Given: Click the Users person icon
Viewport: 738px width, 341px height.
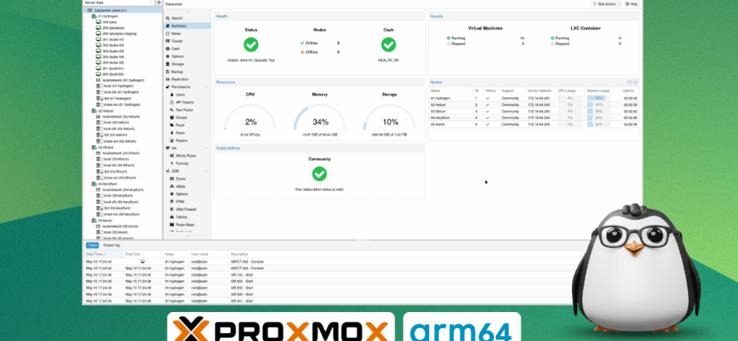Looking at the screenshot, I should pos(172,95).
